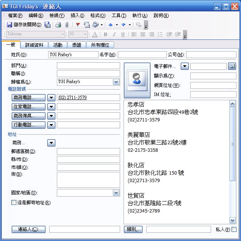Click the 儲存後關閉 save and close text
The height and width of the screenshot is (241, 241).
click(28, 25)
